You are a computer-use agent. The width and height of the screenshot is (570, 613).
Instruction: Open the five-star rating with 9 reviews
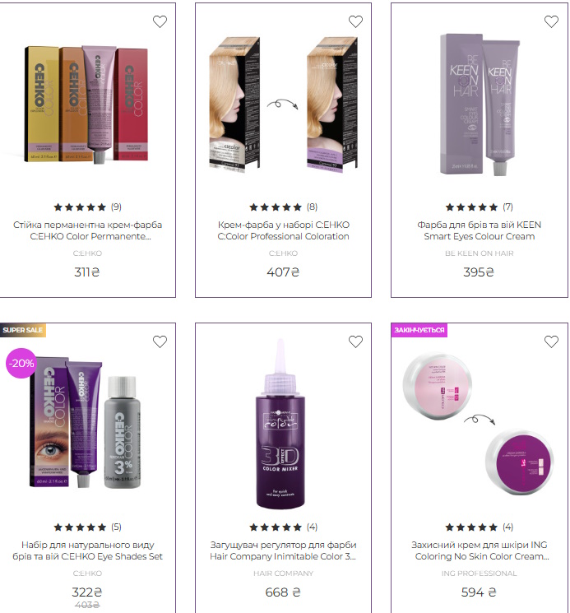tap(87, 207)
